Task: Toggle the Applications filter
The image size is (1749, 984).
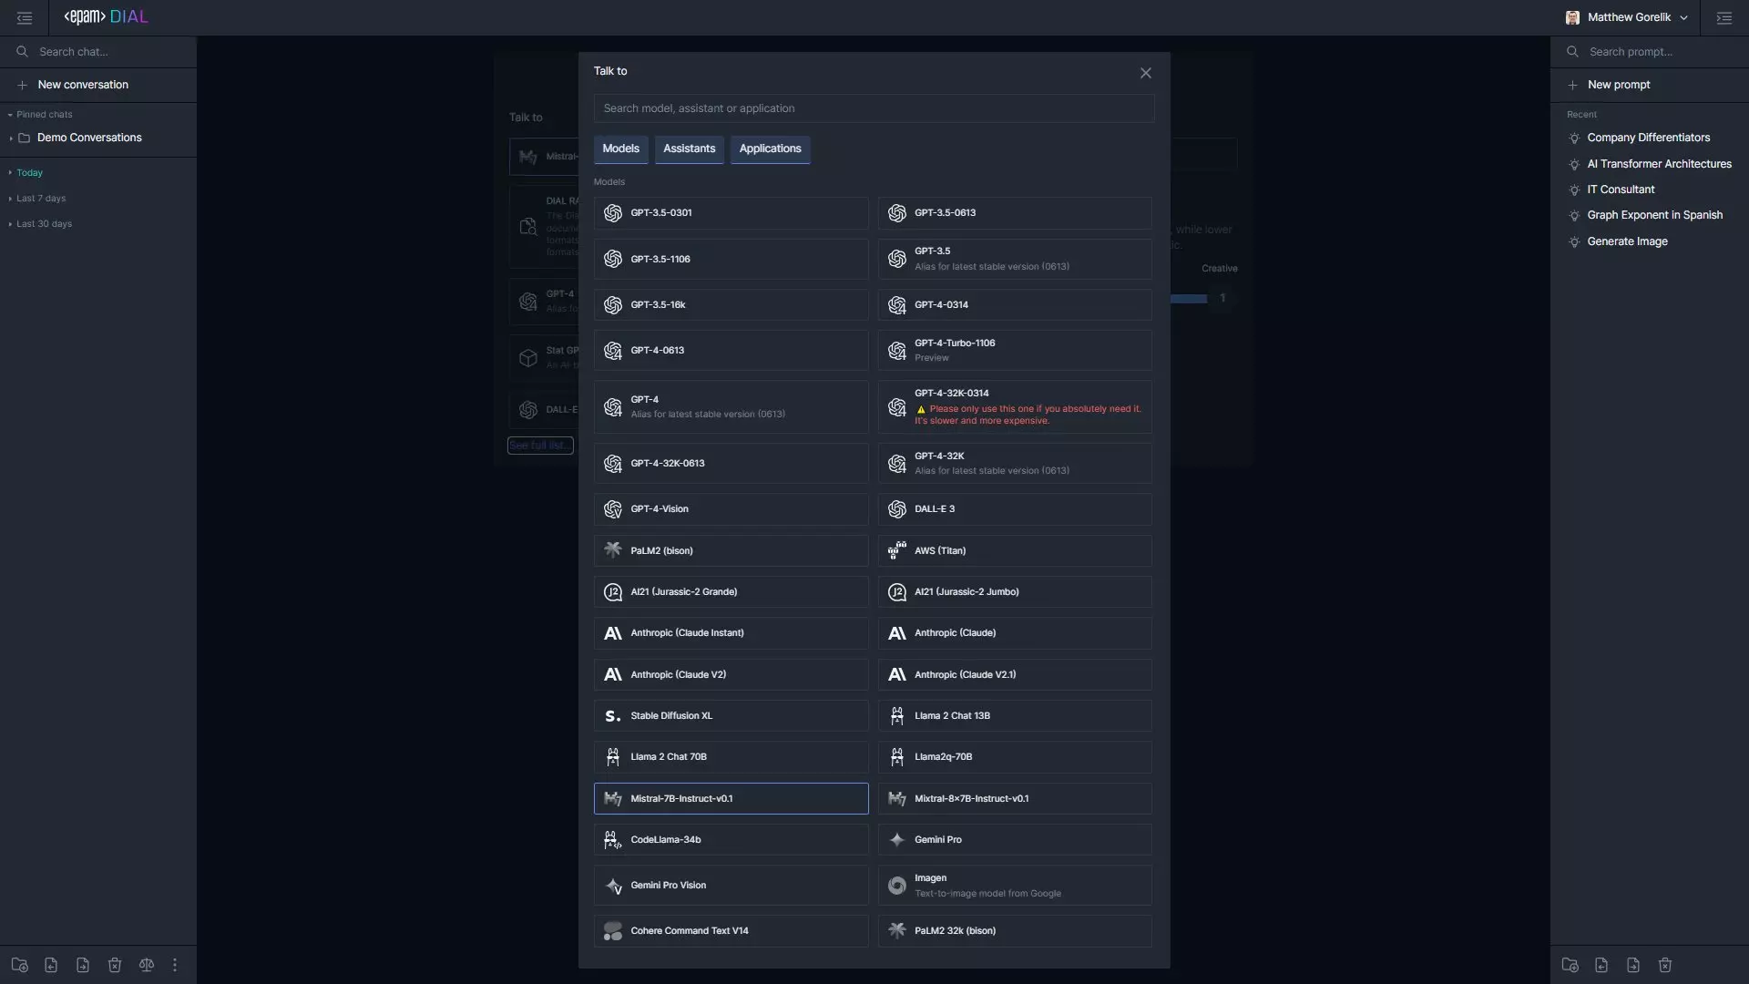Action: [x=771, y=149]
